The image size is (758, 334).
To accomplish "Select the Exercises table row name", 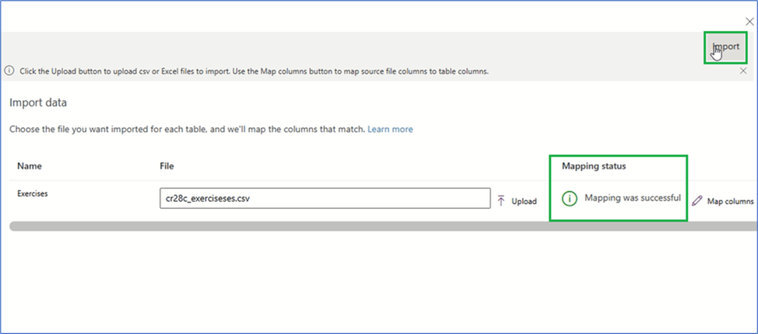I will coord(33,193).
